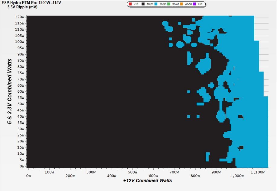The height and width of the screenshot is (191, 277).
Task: Click the 110W y-axis label
Action: coord(20,30)
